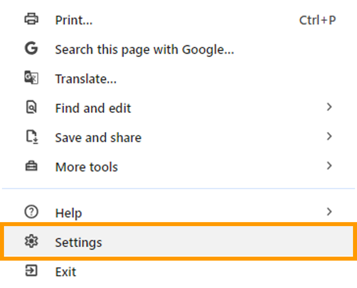This screenshot has height=288, width=357.
Task: Expand the Find and edit submenu arrow
Action: pos(329,107)
